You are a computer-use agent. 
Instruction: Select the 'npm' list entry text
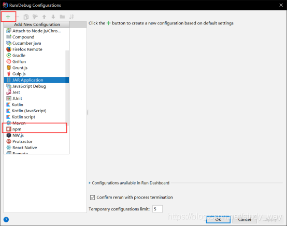[17, 129]
